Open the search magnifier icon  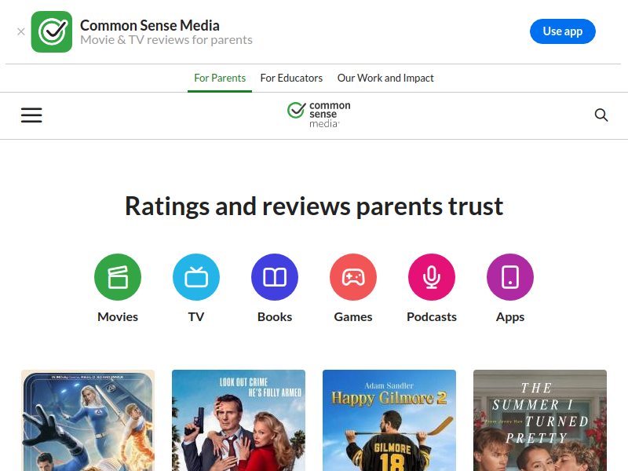[x=601, y=115]
